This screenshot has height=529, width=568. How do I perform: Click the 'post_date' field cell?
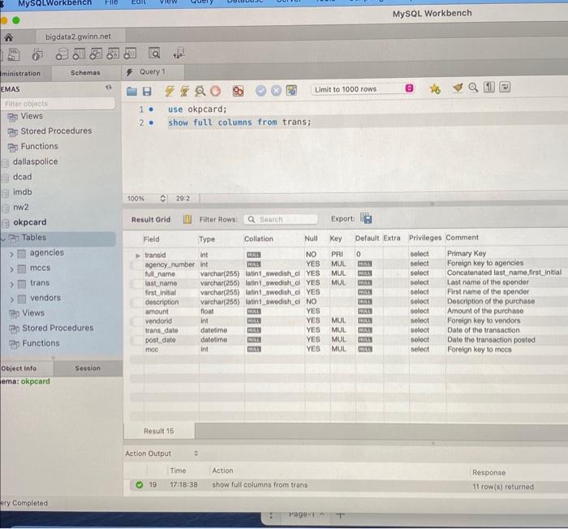(x=160, y=340)
